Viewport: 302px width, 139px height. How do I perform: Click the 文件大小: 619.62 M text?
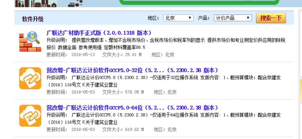(x=123, y=130)
